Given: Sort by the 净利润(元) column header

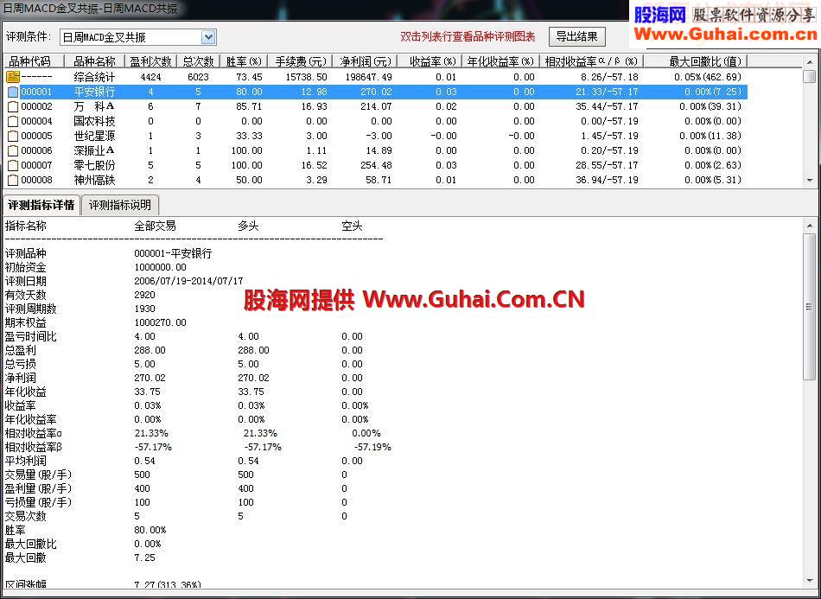Looking at the screenshot, I should [x=365, y=61].
